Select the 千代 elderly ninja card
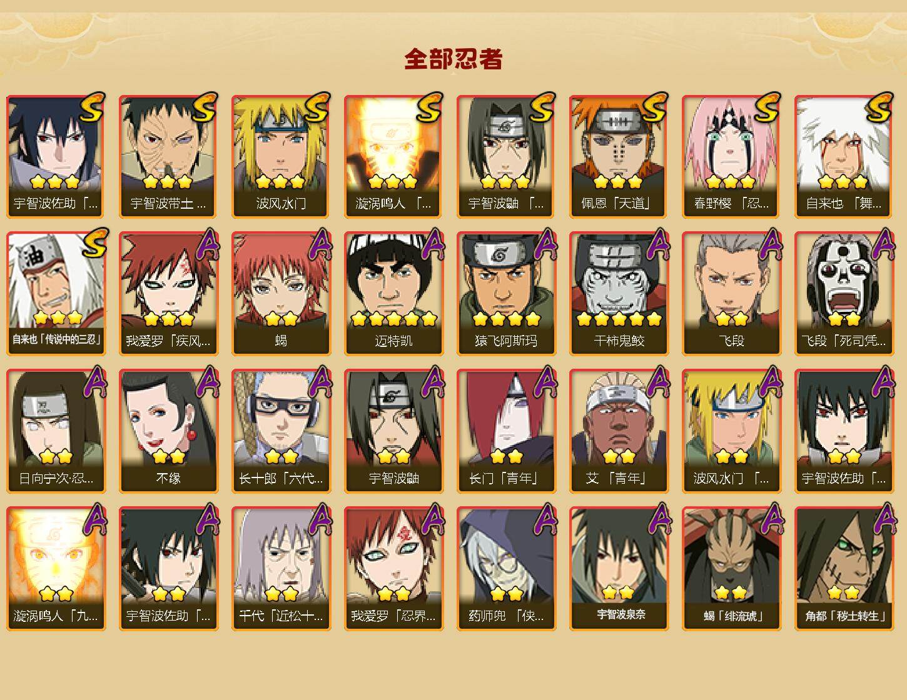 281,569
